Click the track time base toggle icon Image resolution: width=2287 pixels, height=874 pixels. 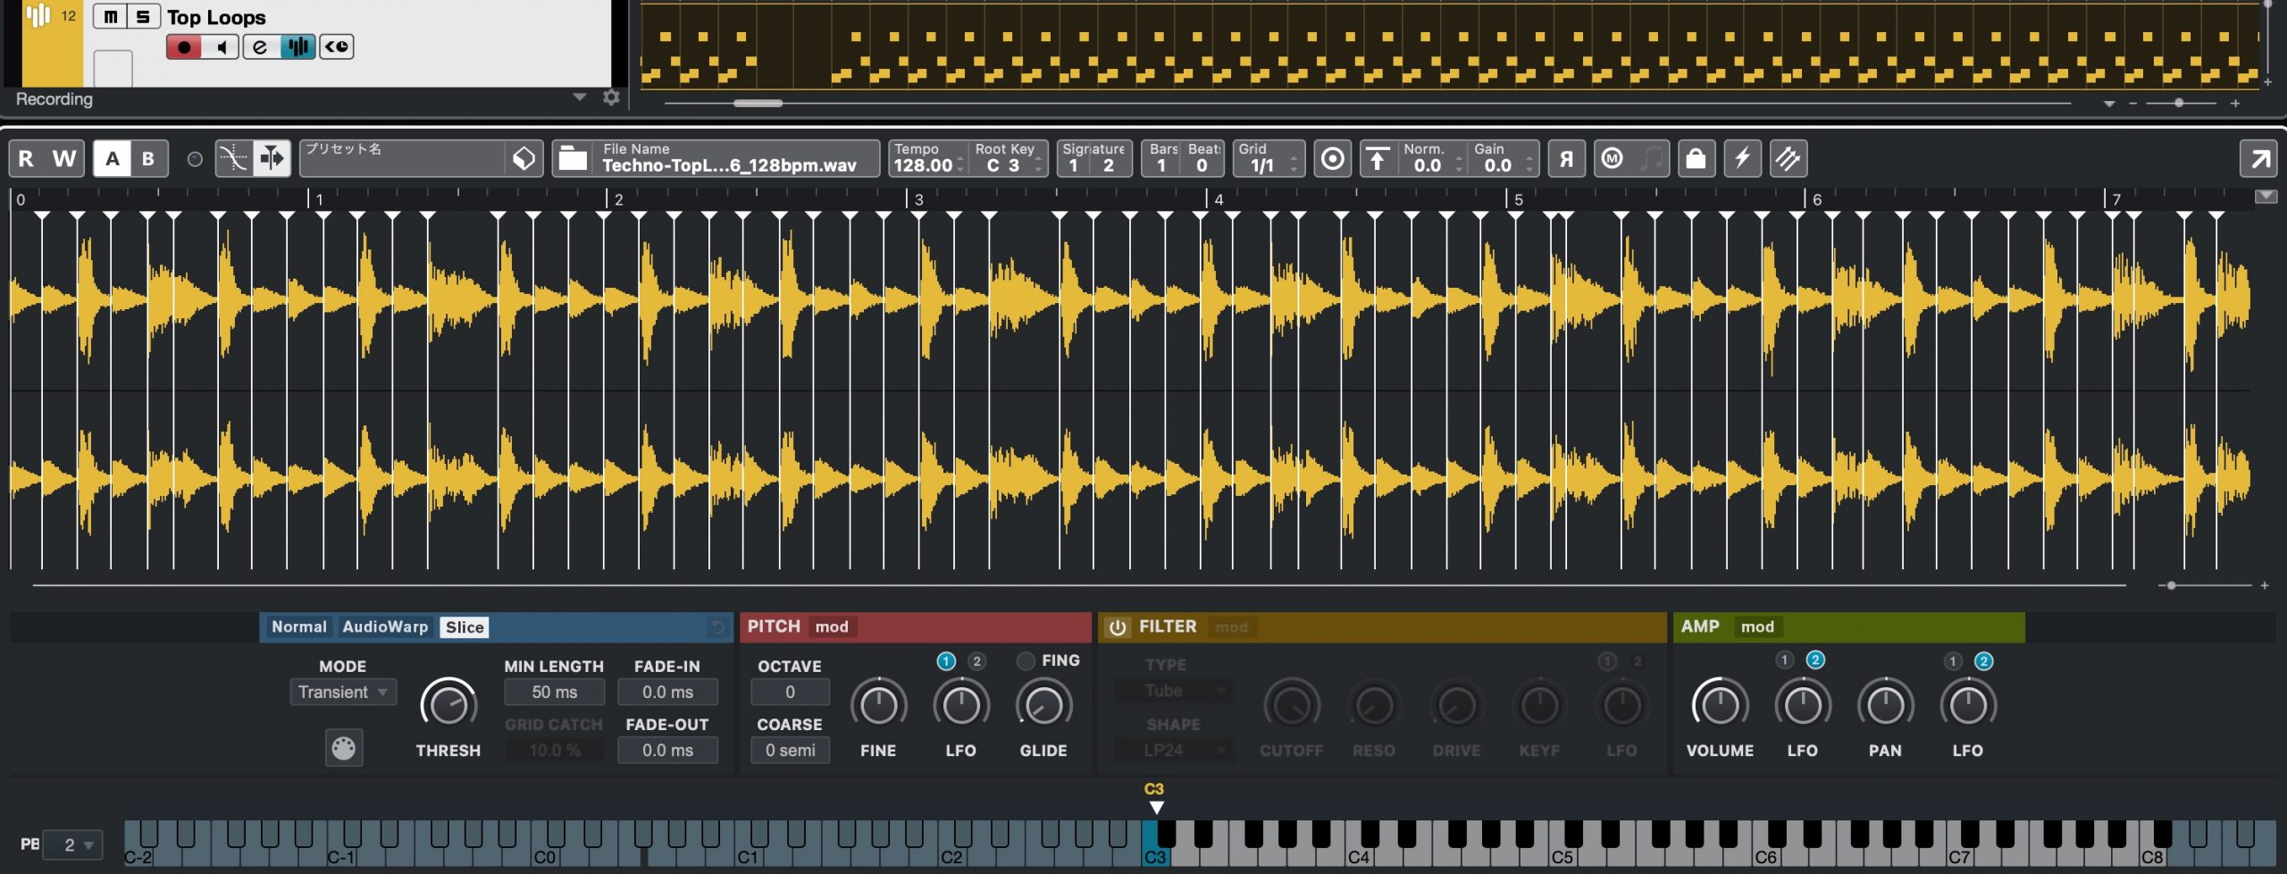pyautogui.click(x=337, y=46)
